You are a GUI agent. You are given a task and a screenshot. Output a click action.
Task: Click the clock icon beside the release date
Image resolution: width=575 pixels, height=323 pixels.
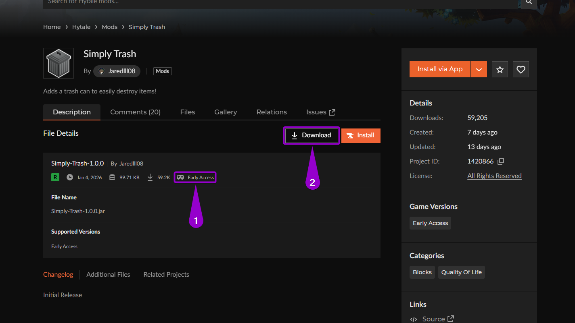pos(69,177)
